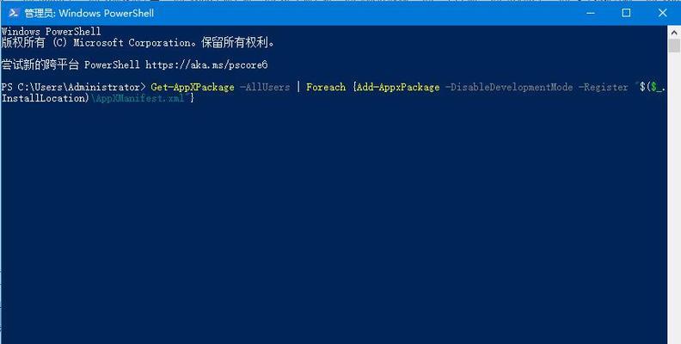
Task: Click the Microsoft Corporation copyright line
Action: click(138, 42)
